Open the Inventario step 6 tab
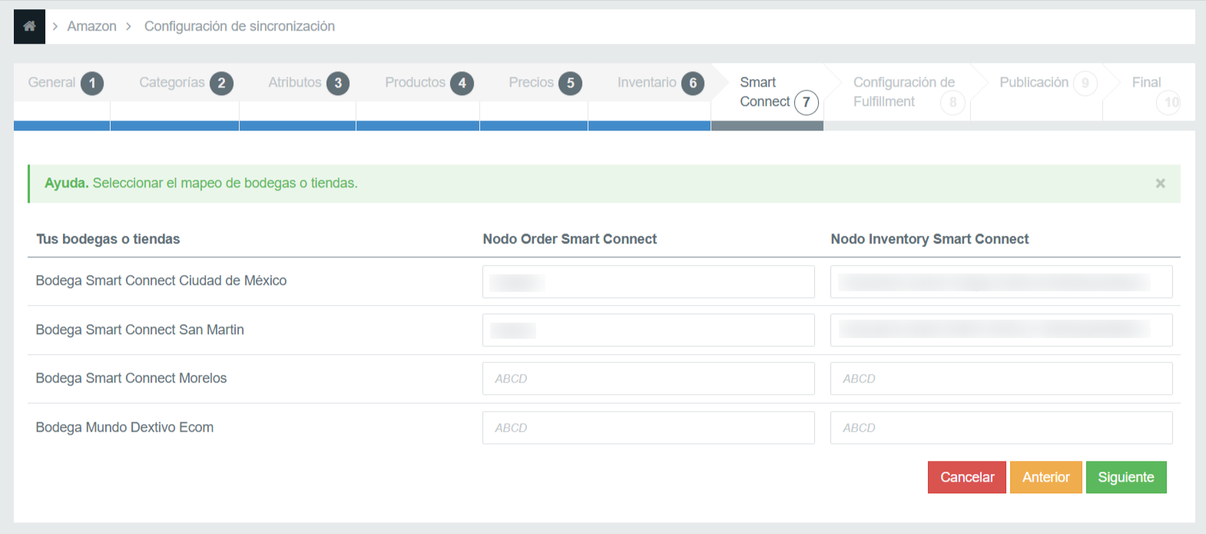The image size is (1206, 534). pos(659,83)
